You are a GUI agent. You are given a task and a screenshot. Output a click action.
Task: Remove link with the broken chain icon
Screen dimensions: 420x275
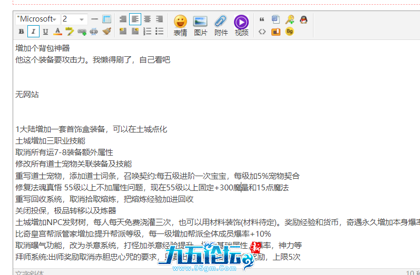click(x=94, y=32)
